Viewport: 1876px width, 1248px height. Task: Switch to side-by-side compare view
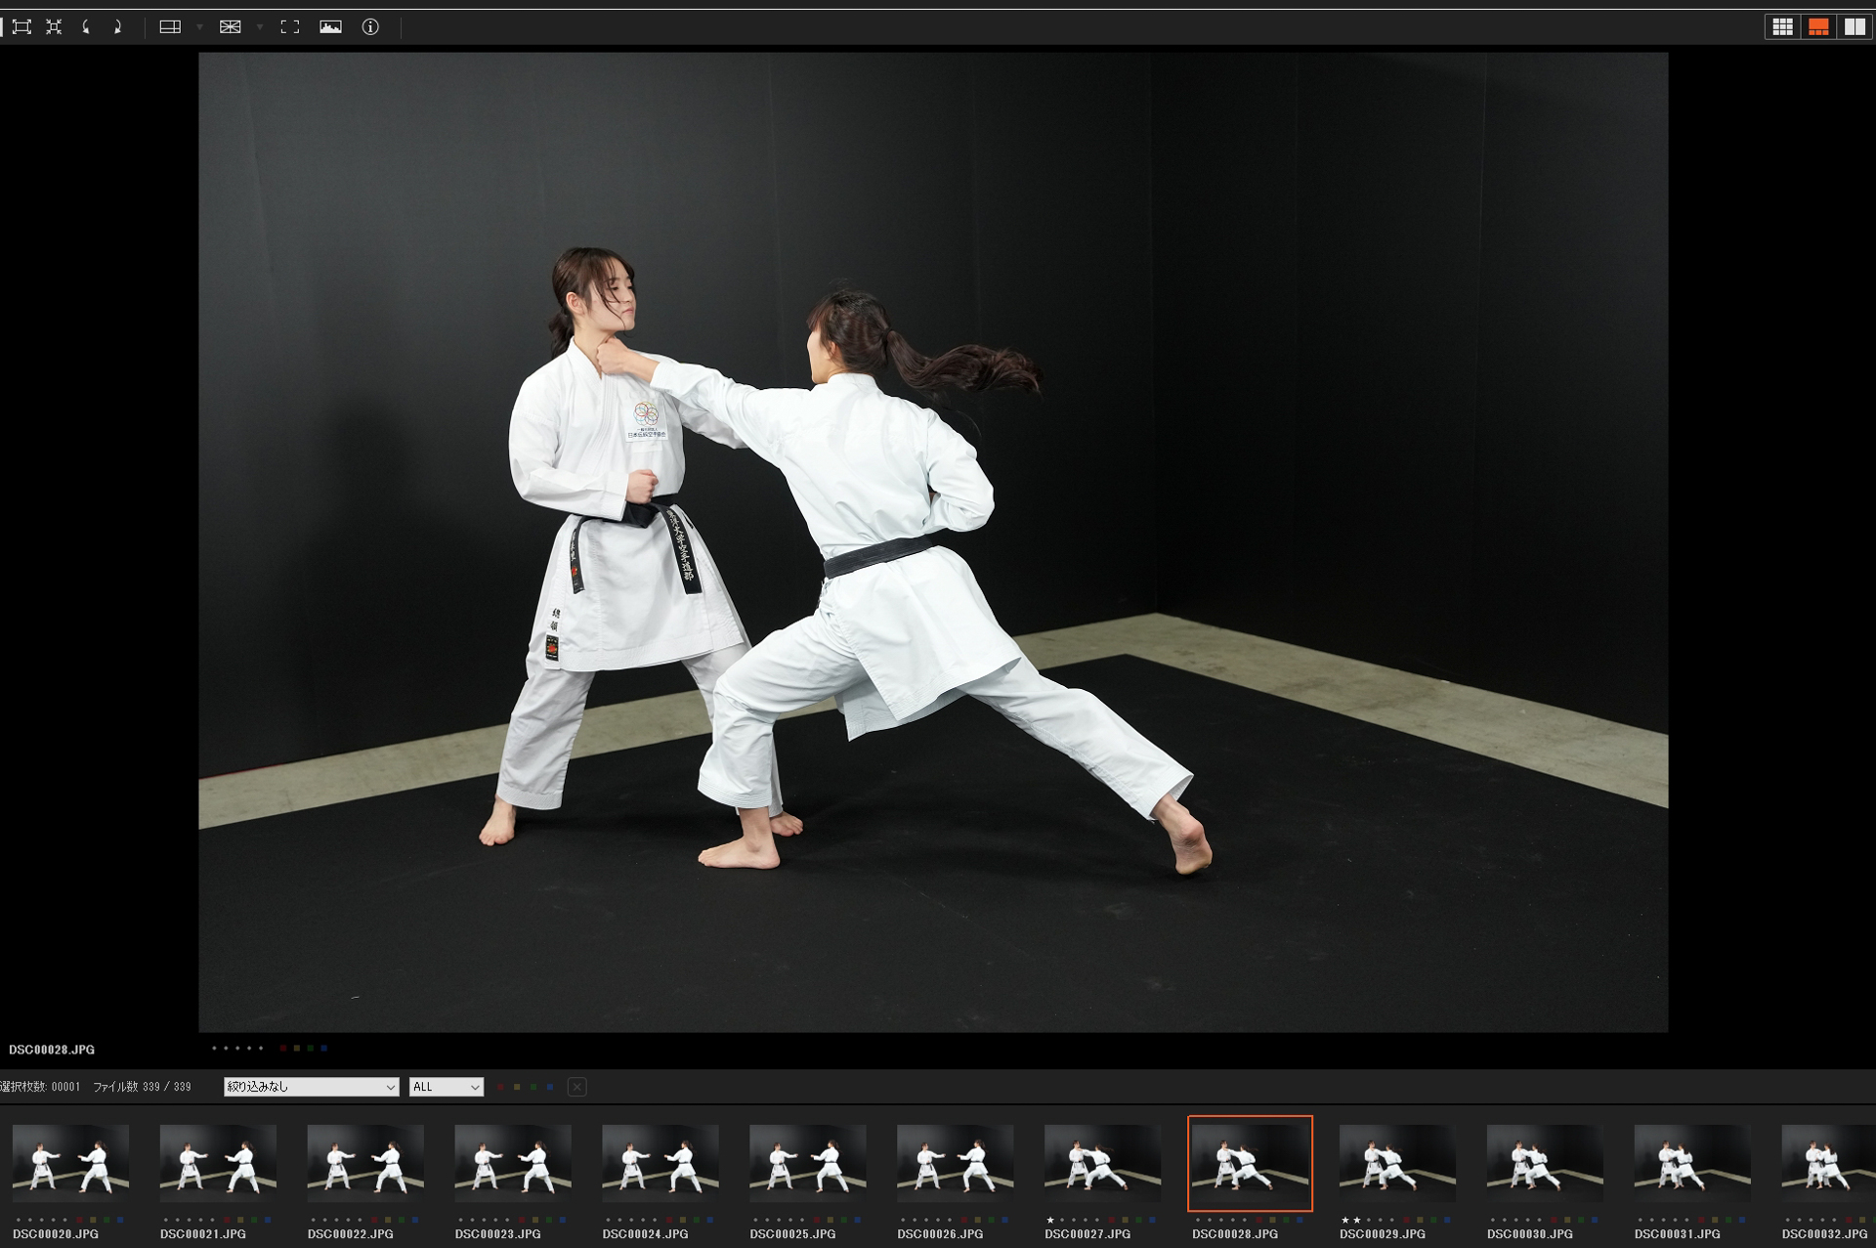click(1855, 27)
